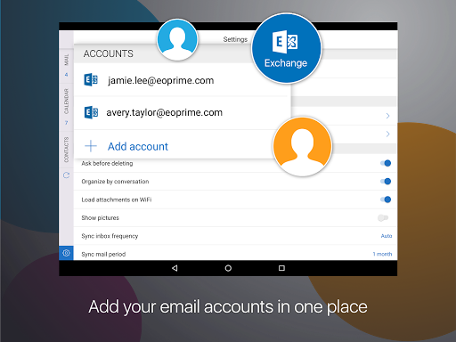The width and height of the screenshot is (456, 342).
Task: Click the plus icon for Add account
Action: (x=91, y=146)
